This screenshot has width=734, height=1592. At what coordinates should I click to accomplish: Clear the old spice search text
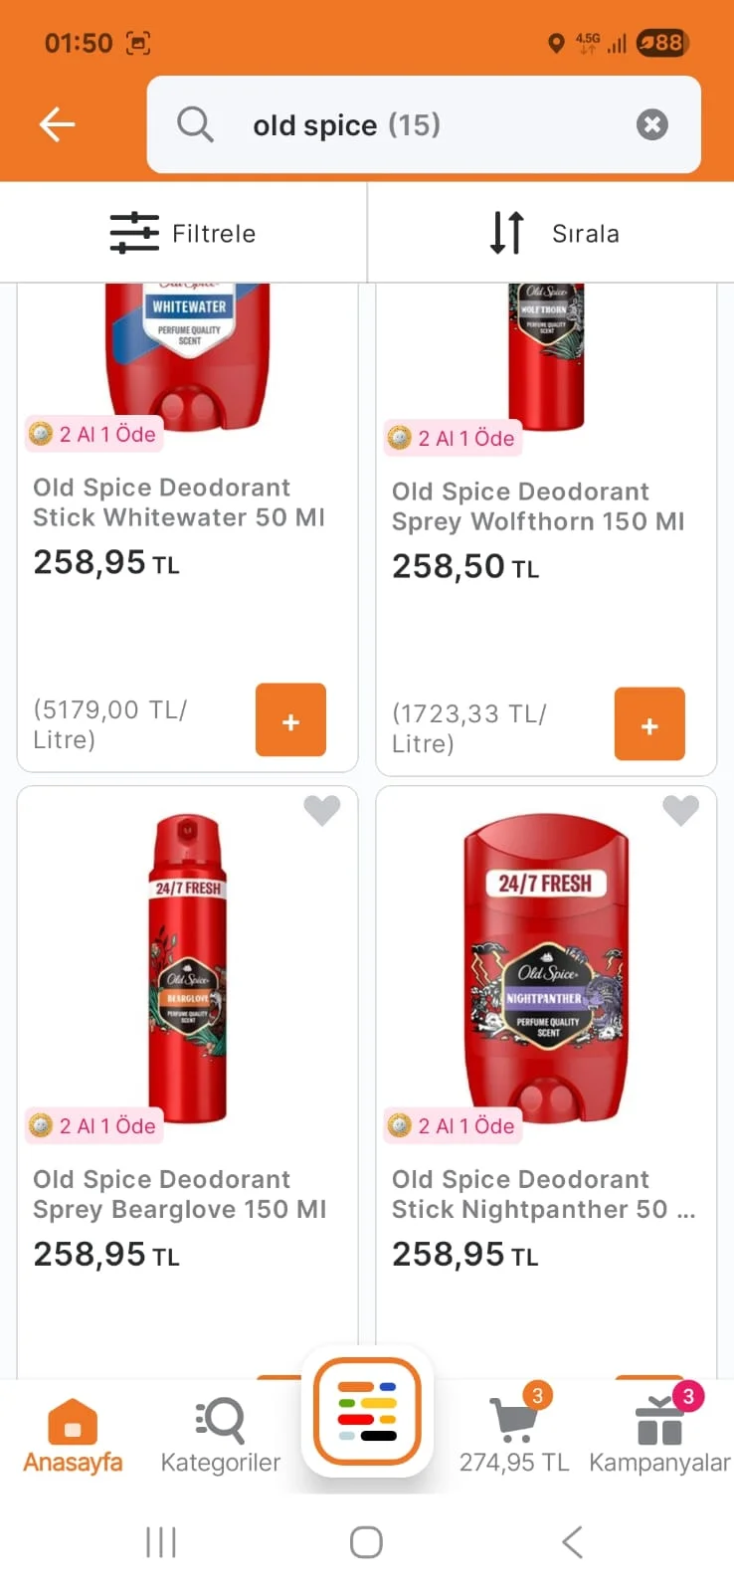pos(651,124)
